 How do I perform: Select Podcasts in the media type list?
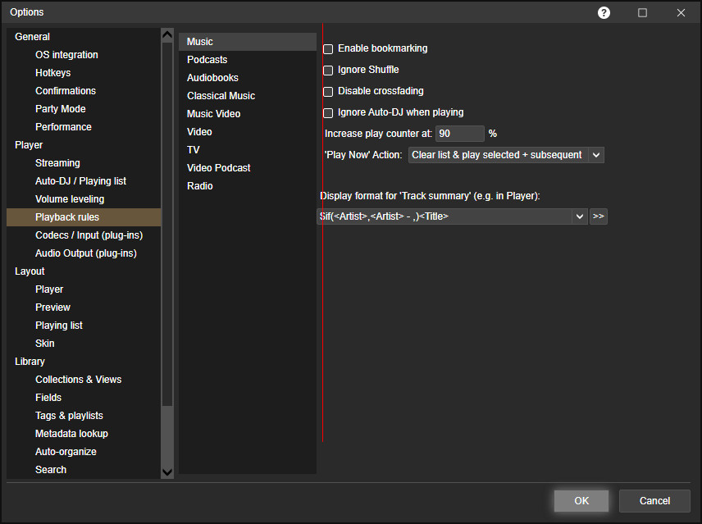207,60
